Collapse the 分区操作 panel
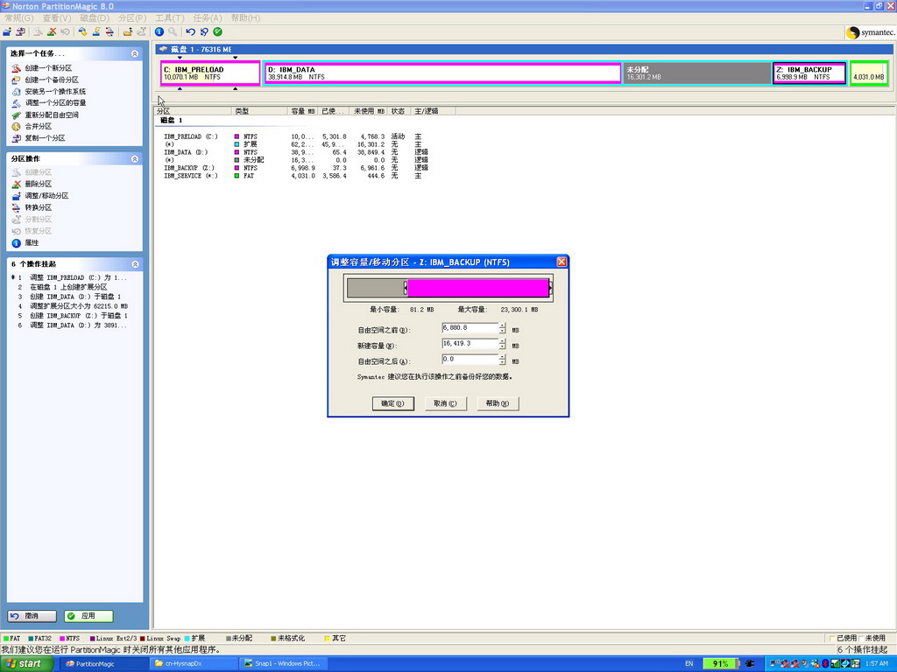This screenshot has height=672, width=897. (135, 159)
